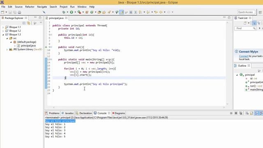Open the File menu
Viewport: 263px width, 148px height.
pyautogui.click(x=3, y=7)
